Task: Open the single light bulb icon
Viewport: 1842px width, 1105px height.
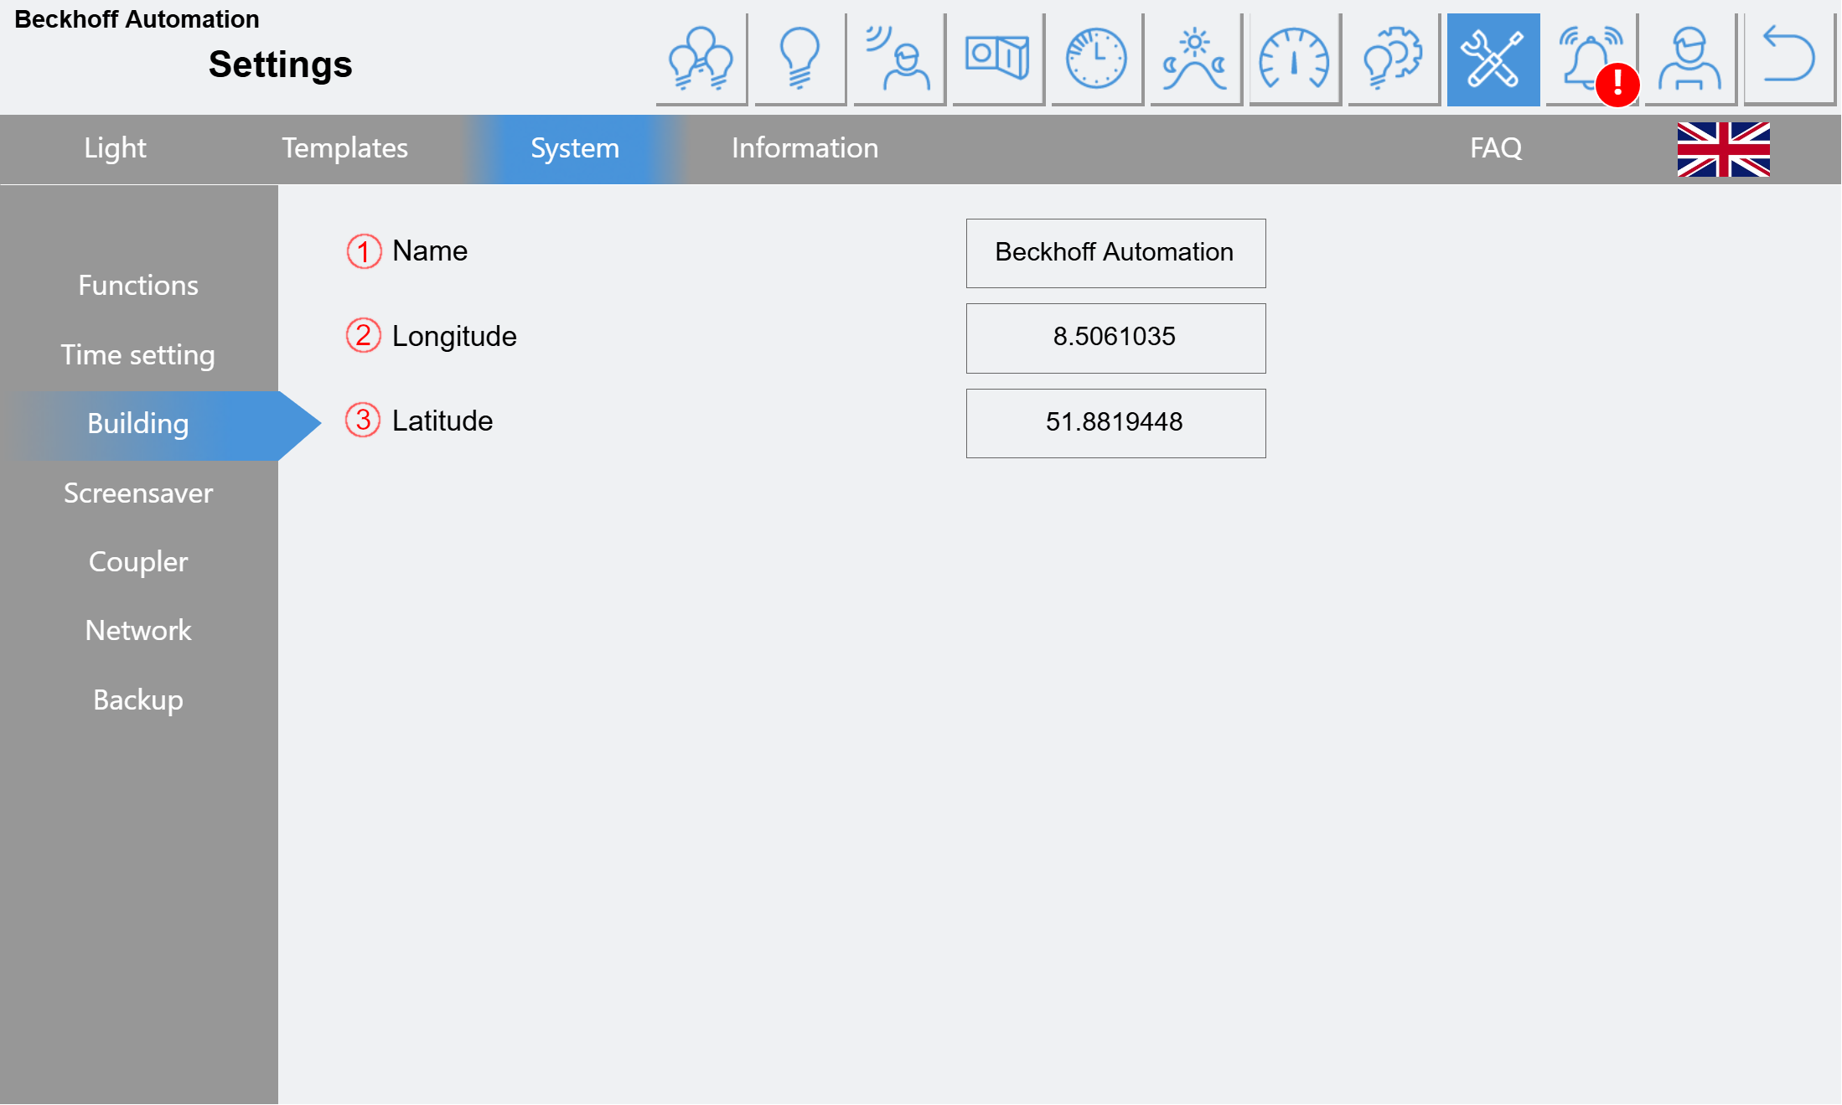Action: pyautogui.click(x=800, y=59)
